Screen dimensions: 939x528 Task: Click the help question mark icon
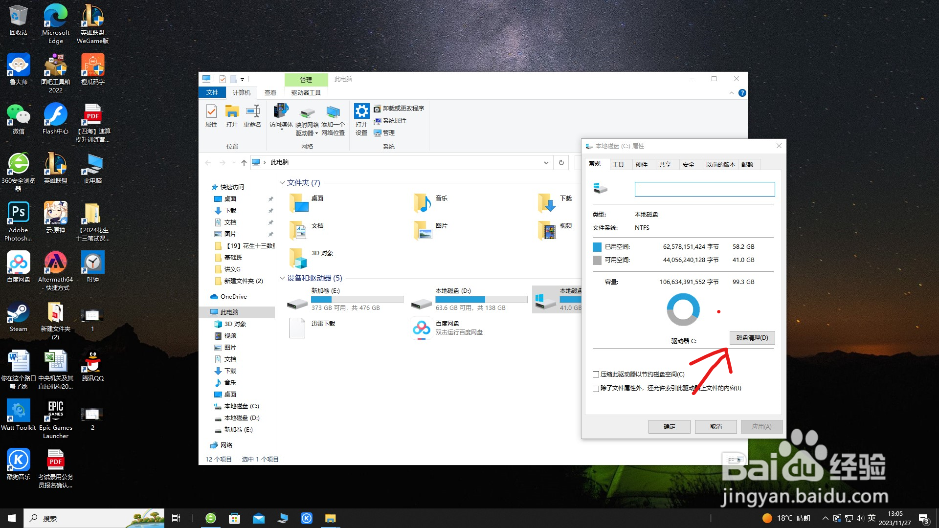coord(742,93)
